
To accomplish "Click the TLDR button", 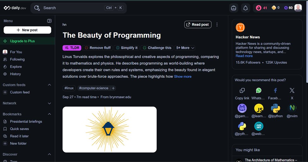I will [72, 48].
